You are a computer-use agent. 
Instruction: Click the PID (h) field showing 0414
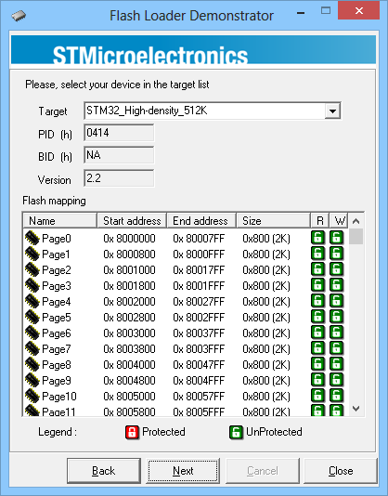119,133
